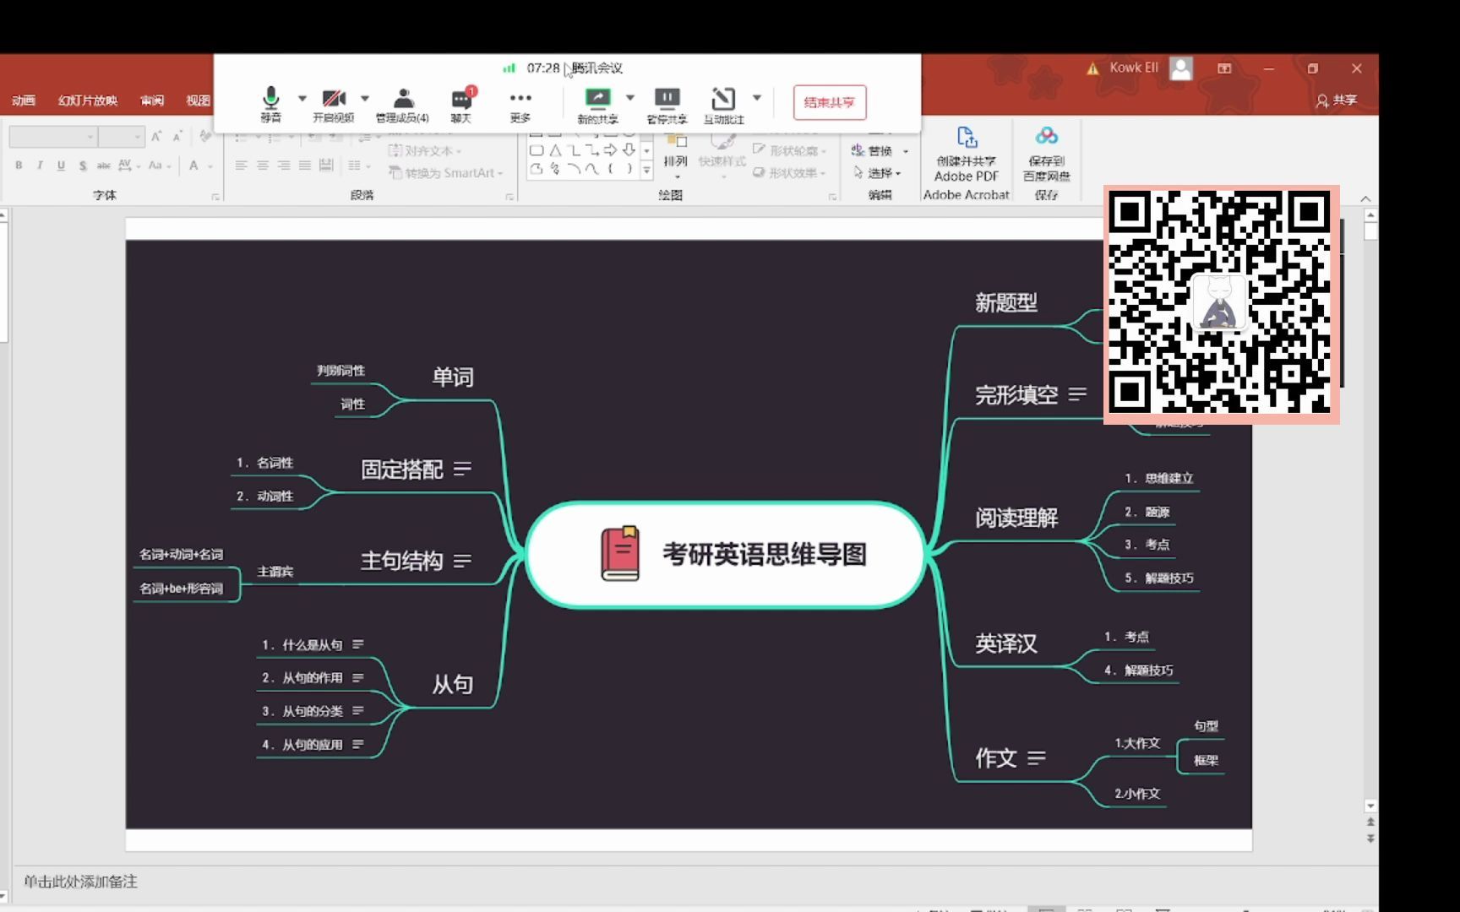This screenshot has width=1460, height=912.
Task: Open Shape Outline (形状轮廓) options
Action: coord(790,150)
